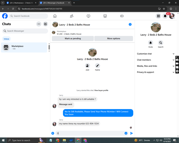Expand the Privacy & support section
Screen dimensions: 179x143
point(156,72)
